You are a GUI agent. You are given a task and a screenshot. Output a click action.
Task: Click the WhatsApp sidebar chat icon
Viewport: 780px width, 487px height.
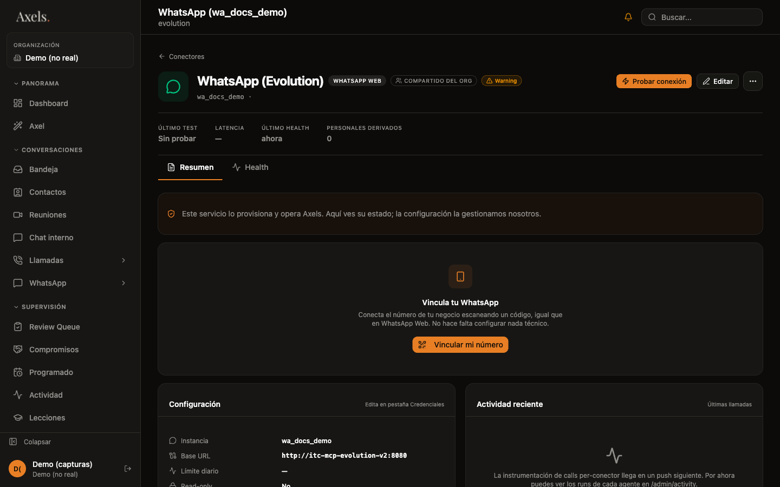[18, 283]
